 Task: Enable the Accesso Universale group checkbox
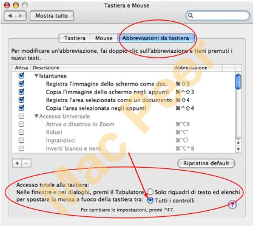(21, 116)
